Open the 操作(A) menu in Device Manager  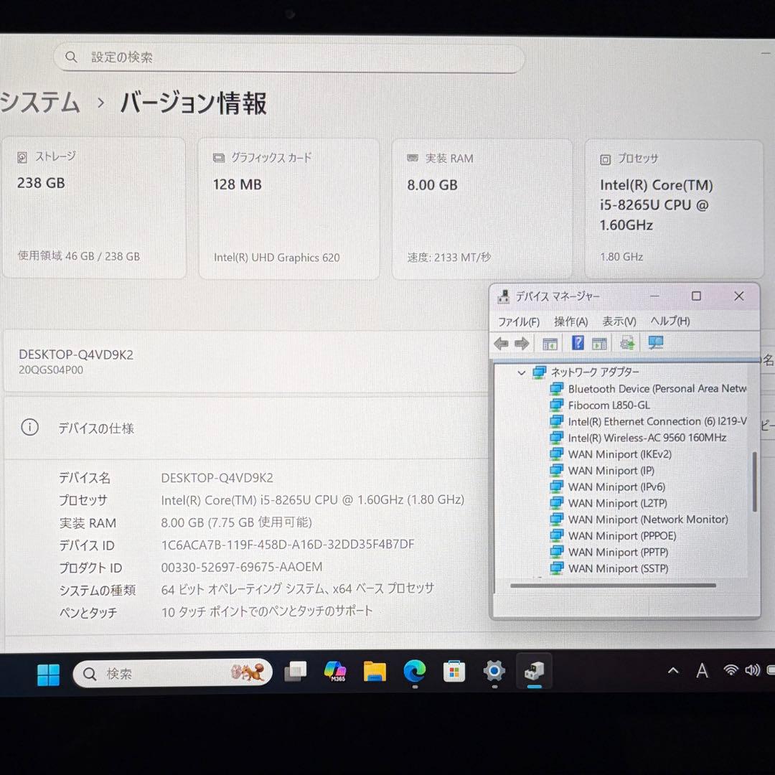click(x=570, y=321)
